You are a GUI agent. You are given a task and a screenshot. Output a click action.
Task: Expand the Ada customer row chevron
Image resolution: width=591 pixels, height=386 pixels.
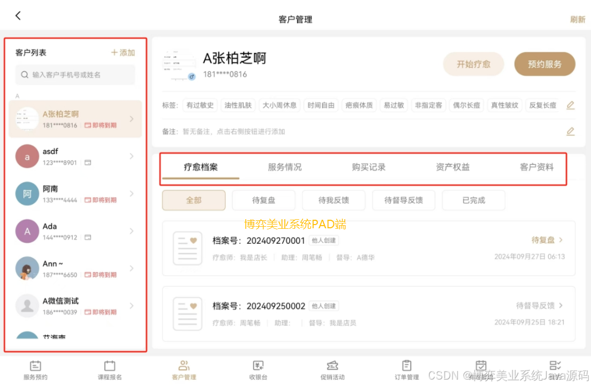point(131,231)
